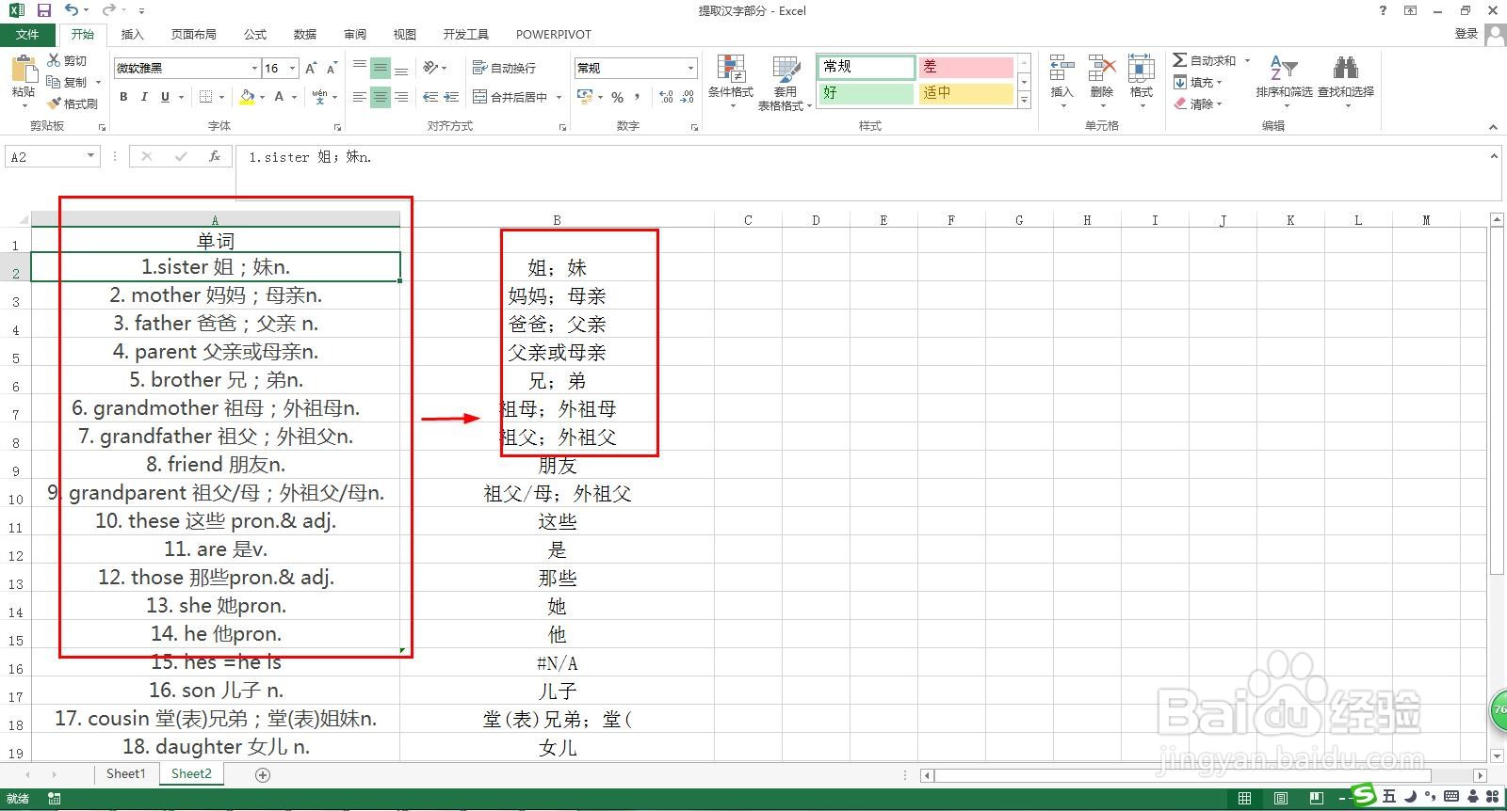Apply the yellow fill color bucket

click(247, 96)
